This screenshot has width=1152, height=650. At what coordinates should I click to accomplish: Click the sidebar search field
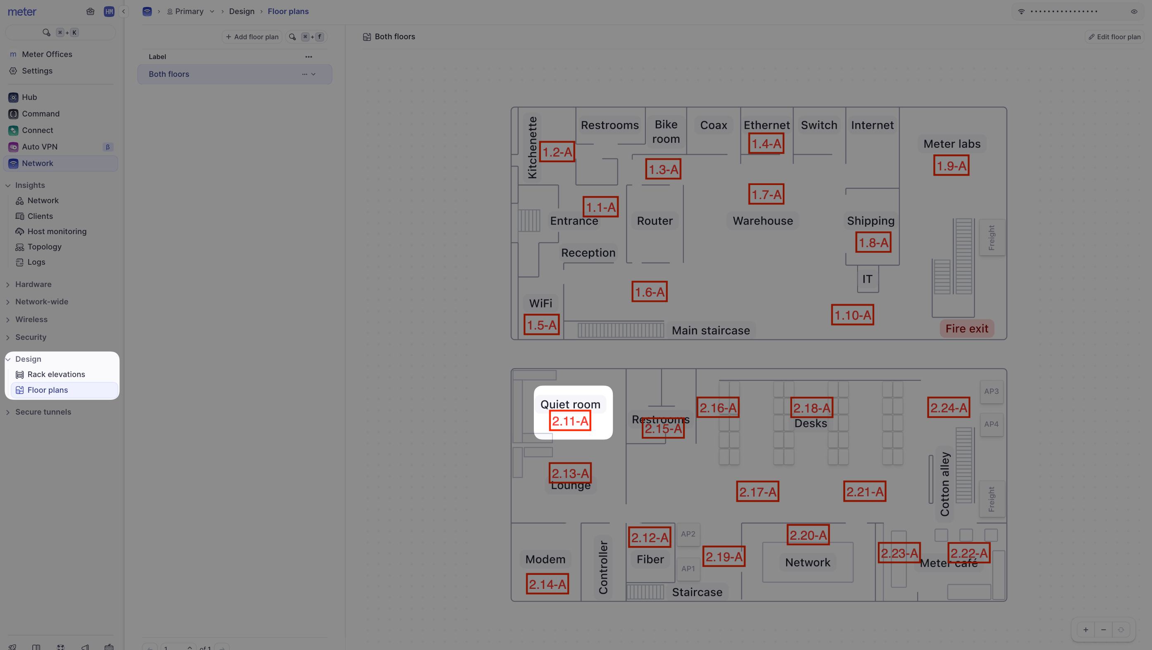pyautogui.click(x=60, y=33)
